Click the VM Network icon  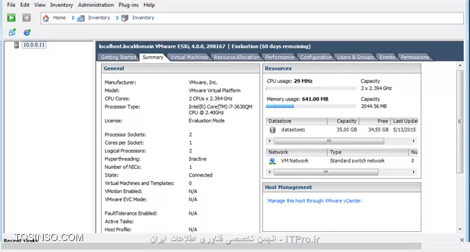[272, 161]
